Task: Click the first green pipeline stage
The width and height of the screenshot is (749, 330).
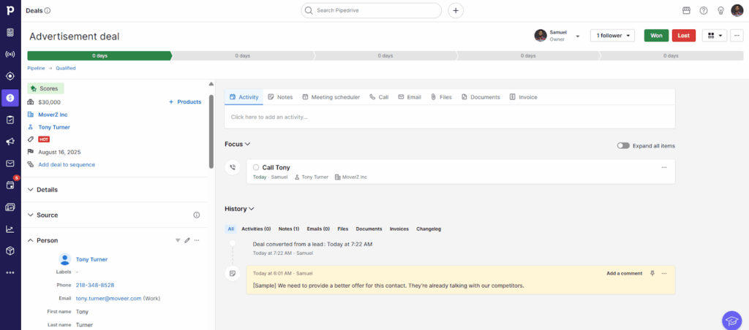Action: (99, 55)
